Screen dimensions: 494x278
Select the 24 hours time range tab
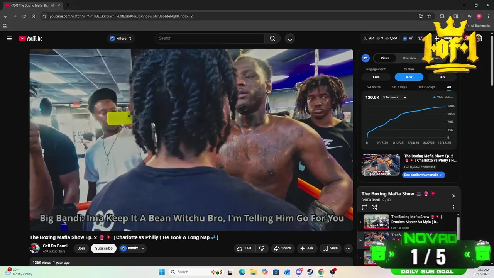coord(374,87)
